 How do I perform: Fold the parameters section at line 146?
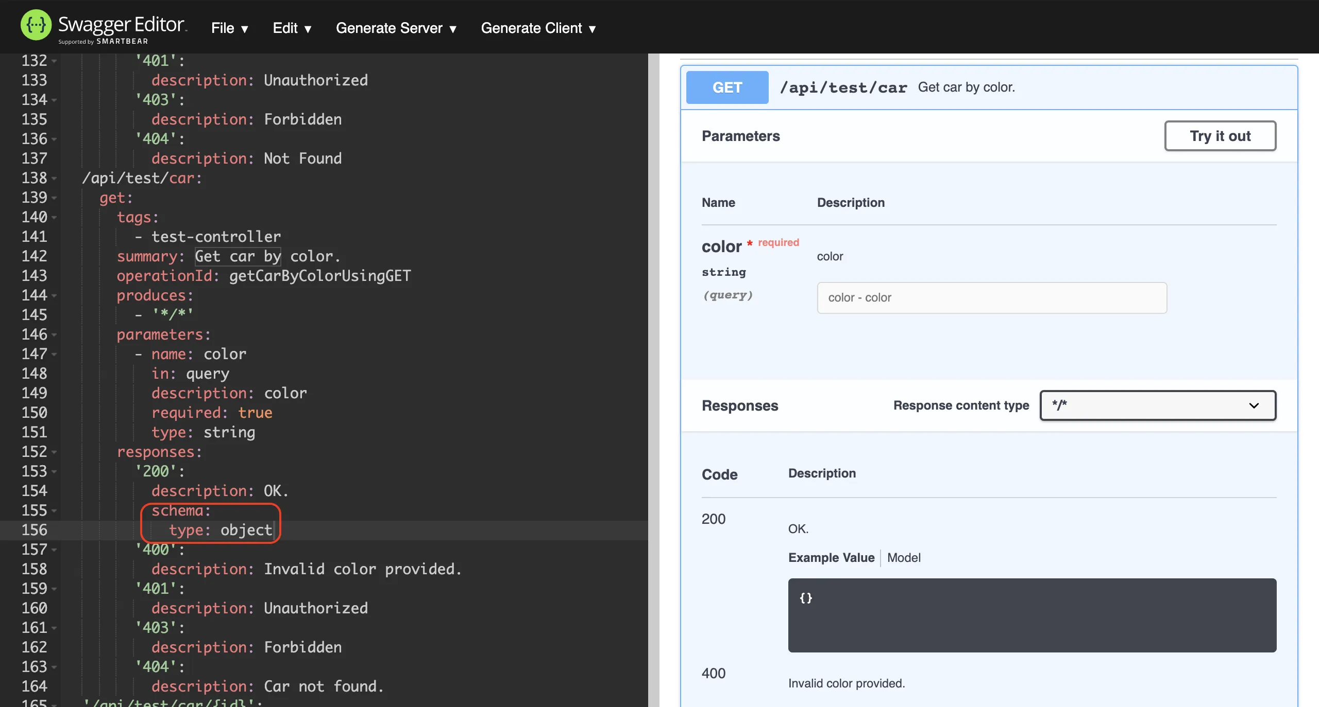coord(54,335)
